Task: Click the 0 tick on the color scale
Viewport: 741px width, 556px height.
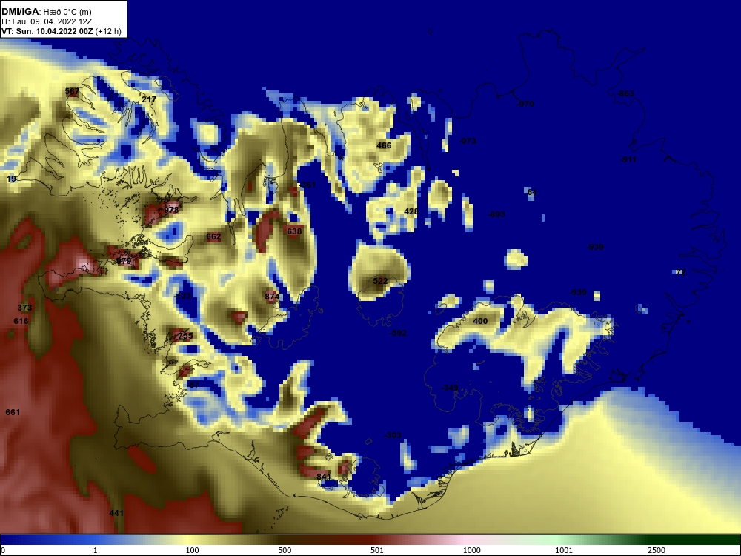Action: (3, 550)
